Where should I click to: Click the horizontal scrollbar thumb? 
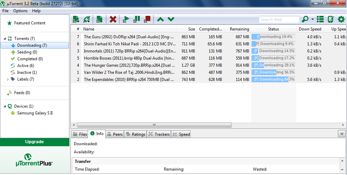click(x=154, y=125)
